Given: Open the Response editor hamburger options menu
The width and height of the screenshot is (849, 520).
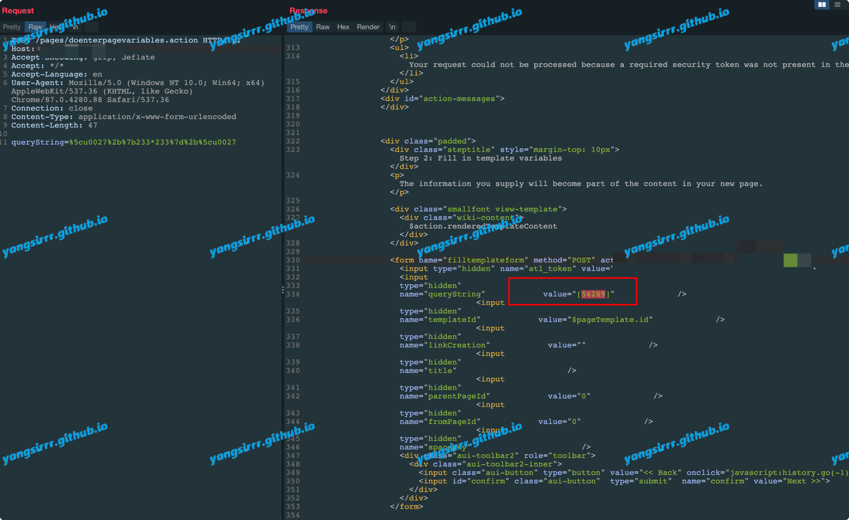Looking at the screenshot, I should pos(409,27).
